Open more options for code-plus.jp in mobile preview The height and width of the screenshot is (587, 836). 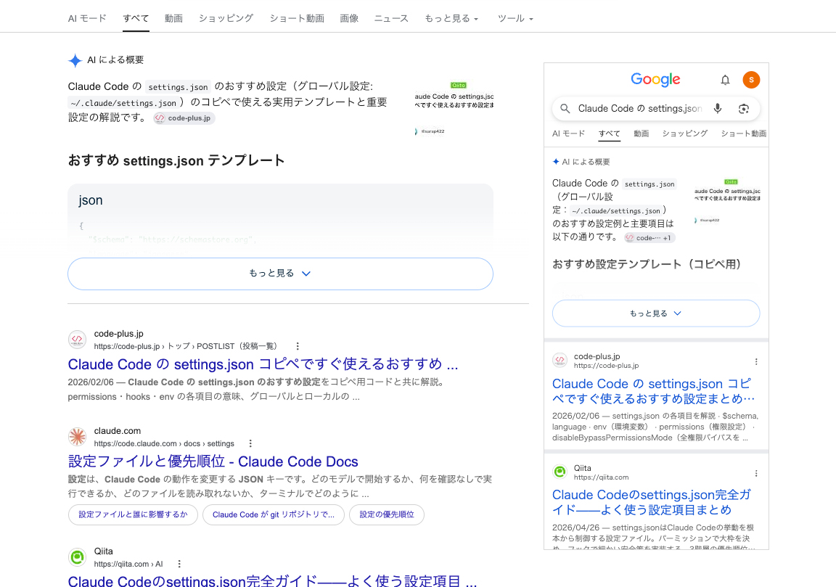tap(756, 361)
